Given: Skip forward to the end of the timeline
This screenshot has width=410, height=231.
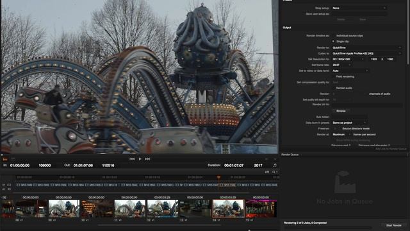Looking at the screenshot, I should coord(147,159).
